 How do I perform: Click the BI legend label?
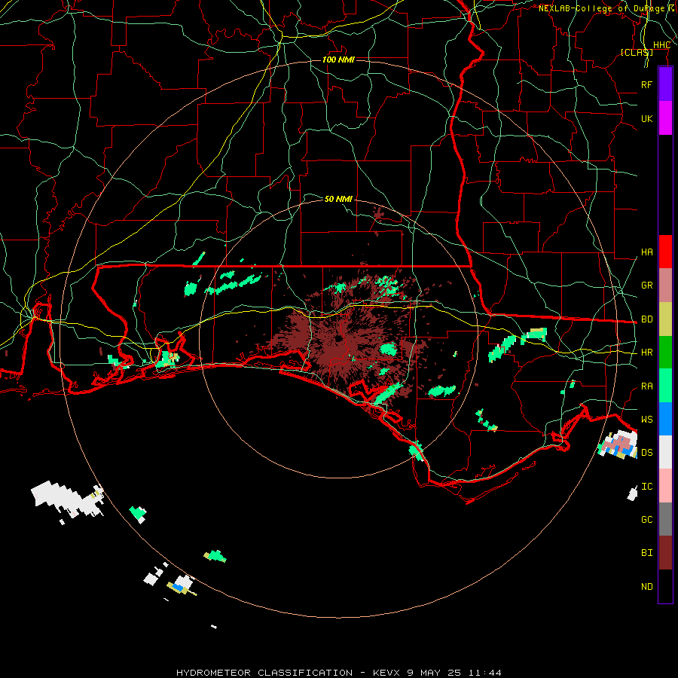(x=646, y=553)
